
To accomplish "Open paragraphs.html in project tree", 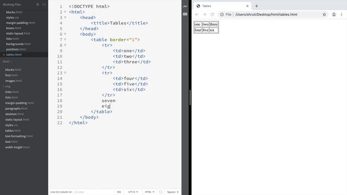I will (x=16, y=108).
